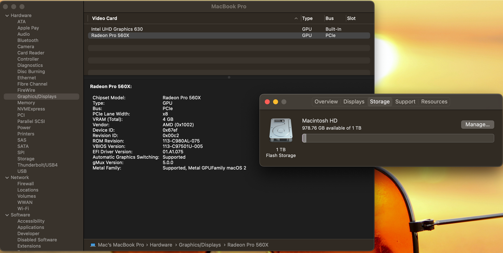
Task: Select Memory in the Hardware list
Action: [26, 103]
